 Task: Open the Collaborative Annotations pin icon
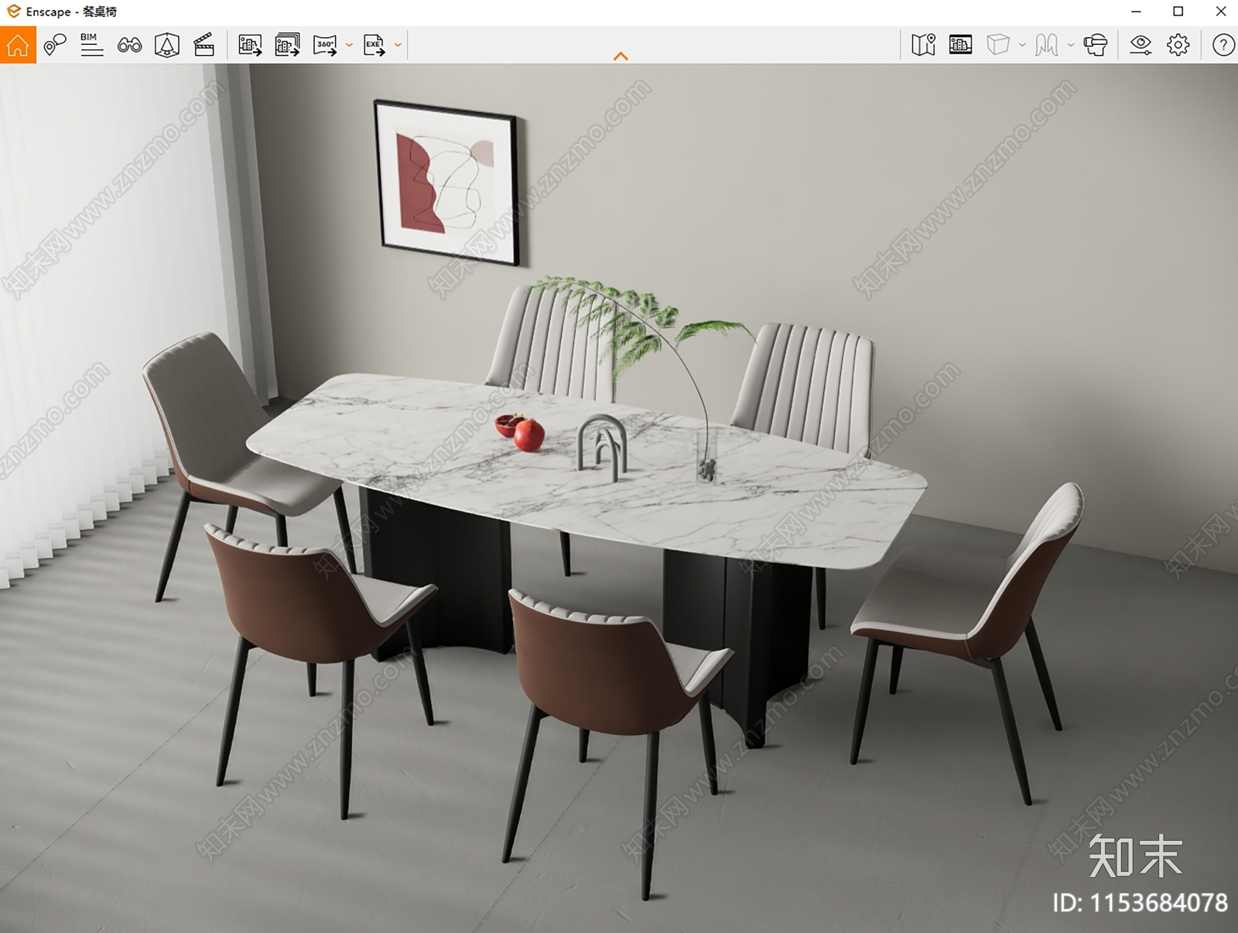(54, 45)
